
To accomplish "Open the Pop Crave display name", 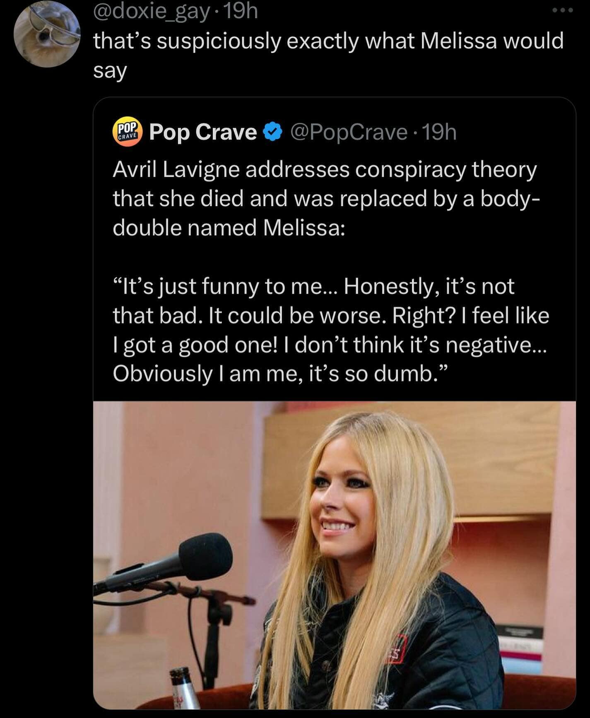I will tap(203, 132).
